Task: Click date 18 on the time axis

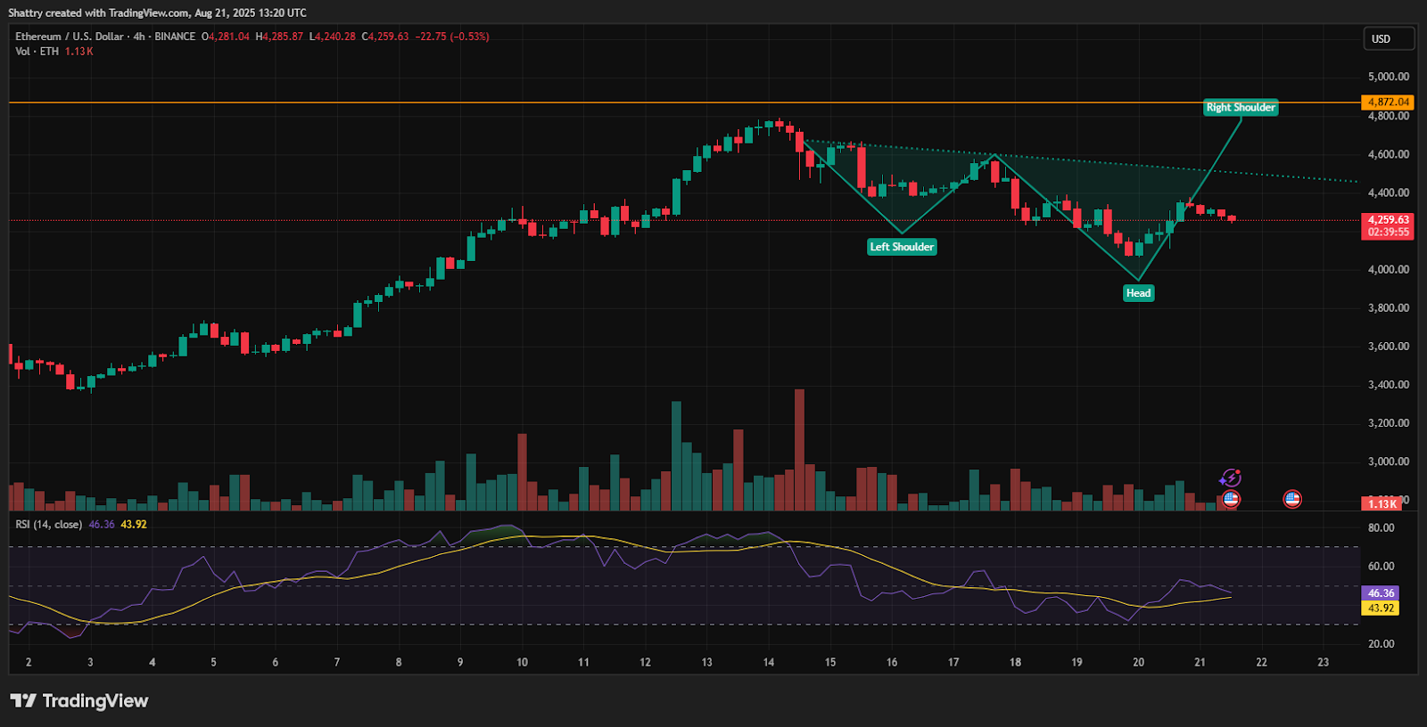Action: [1015, 663]
